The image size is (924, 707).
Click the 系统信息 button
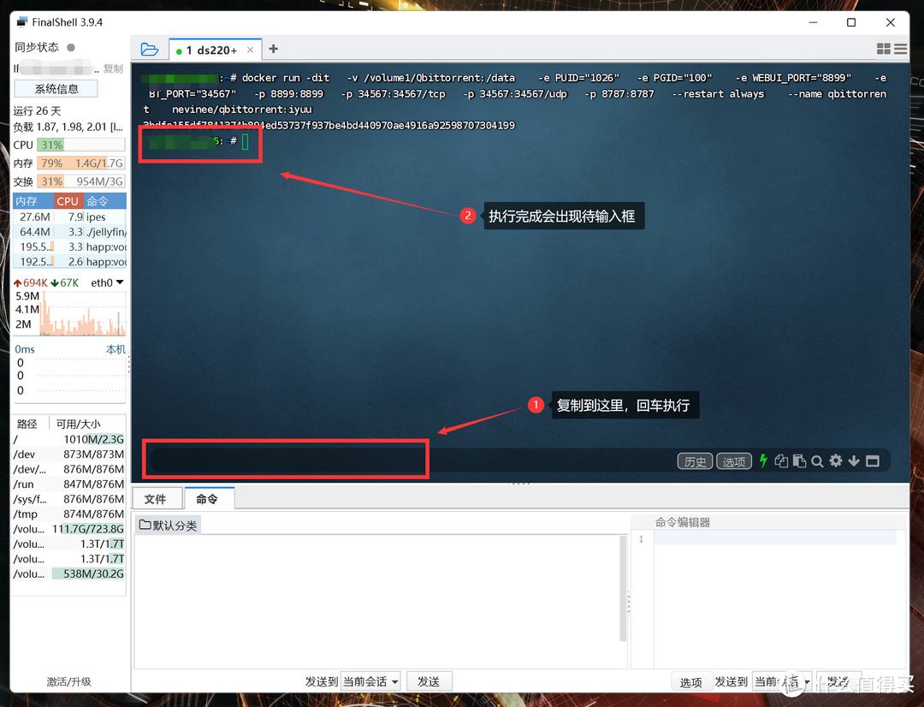click(56, 89)
